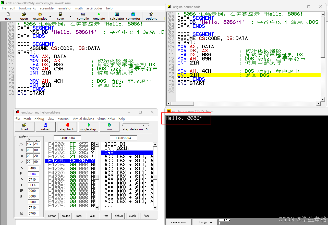The height and width of the screenshot is (225, 328).
Task: Click the reload button in emulator
Action: (x=45, y=127)
